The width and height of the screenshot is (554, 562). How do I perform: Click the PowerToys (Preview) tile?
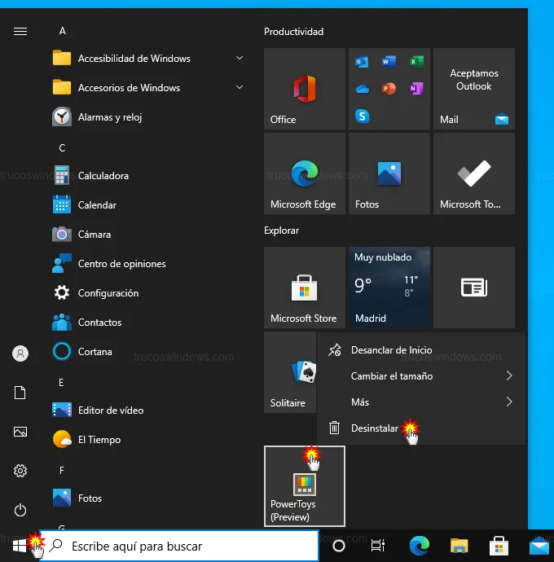click(x=304, y=486)
